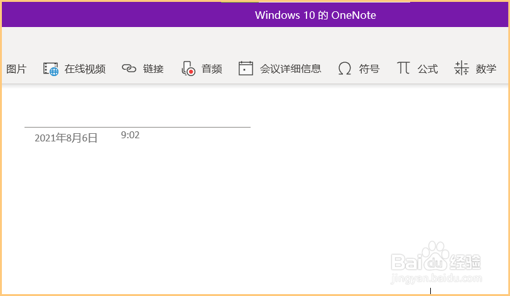The height and width of the screenshot is (296, 510).
Task: Open the 数学 assistant label
Action: tap(486, 69)
